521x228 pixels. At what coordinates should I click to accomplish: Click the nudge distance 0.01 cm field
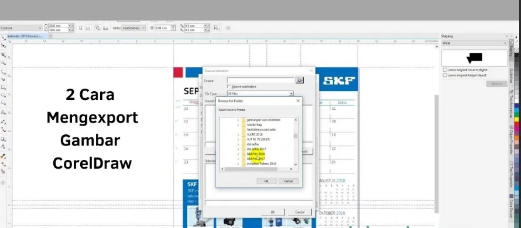[x=163, y=28]
